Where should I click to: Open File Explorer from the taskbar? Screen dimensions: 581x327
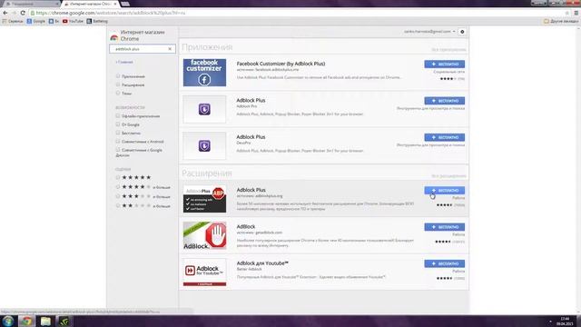coord(45,321)
